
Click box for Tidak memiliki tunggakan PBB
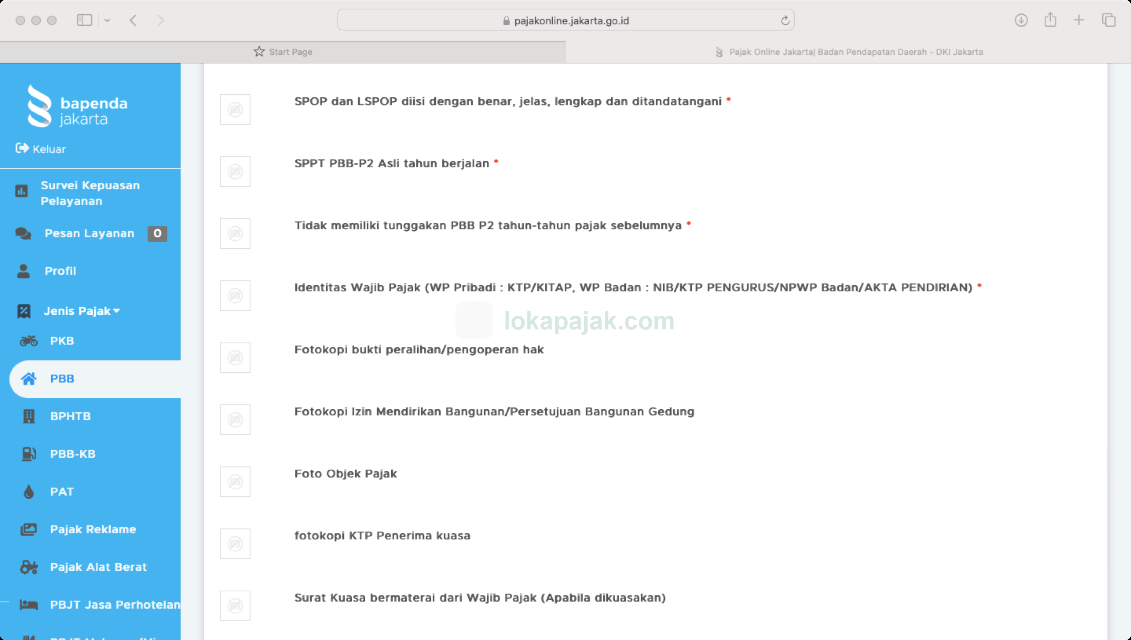(x=235, y=233)
